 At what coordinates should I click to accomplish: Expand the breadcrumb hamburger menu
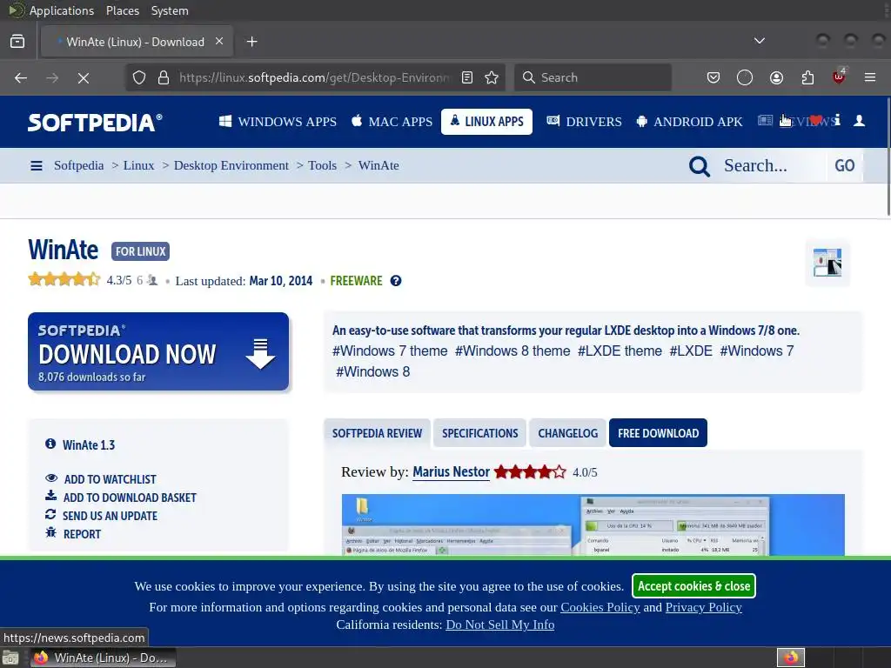pos(37,166)
